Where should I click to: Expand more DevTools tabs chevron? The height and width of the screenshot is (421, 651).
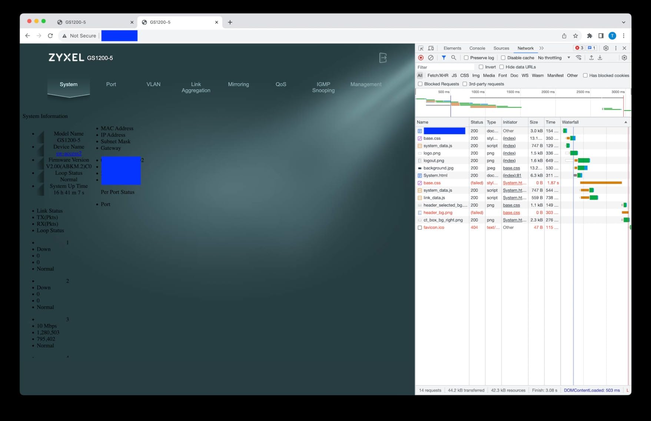click(x=542, y=48)
